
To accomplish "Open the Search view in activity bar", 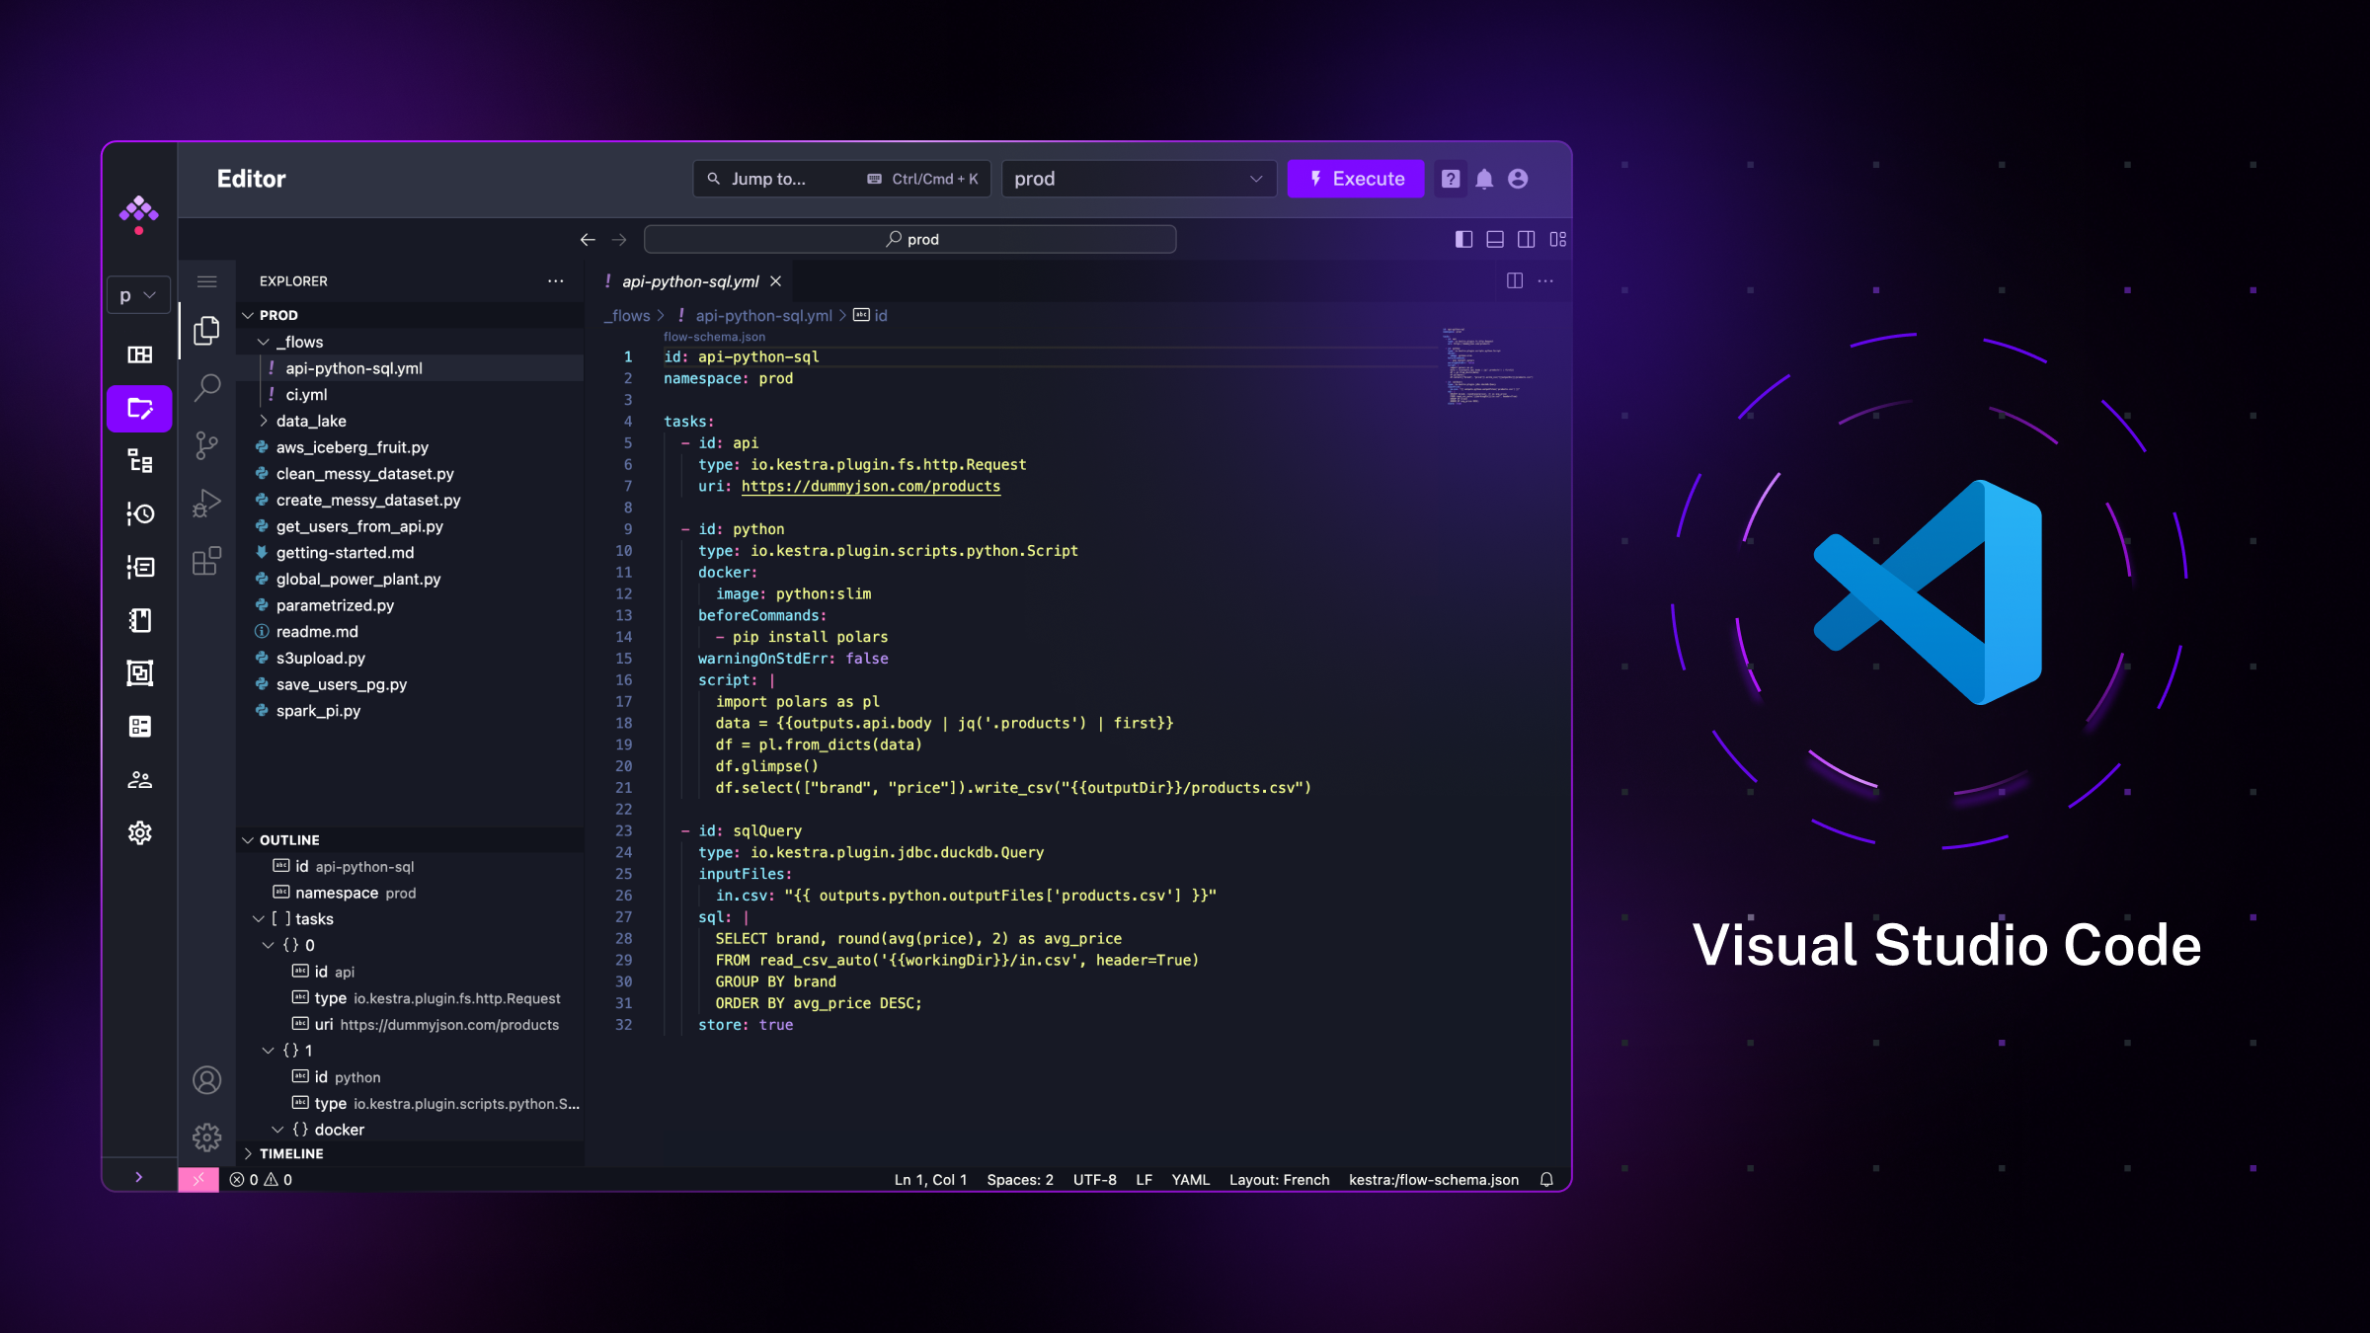I will (x=206, y=387).
